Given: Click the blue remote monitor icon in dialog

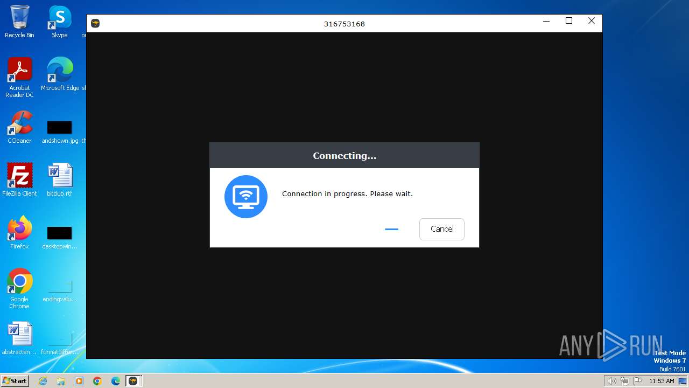Looking at the screenshot, I should tap(246, 197).
